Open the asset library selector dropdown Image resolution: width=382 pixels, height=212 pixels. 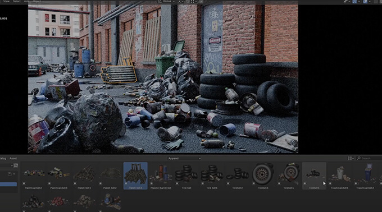(x=6, y=165)
